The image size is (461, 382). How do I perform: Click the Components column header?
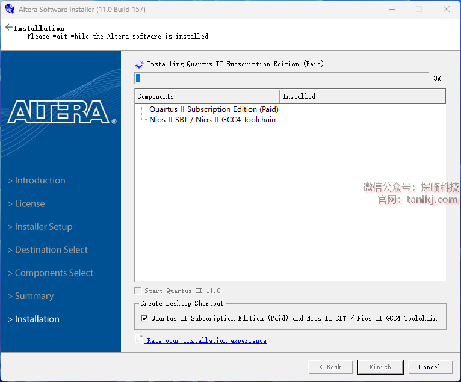click(207, 96)
